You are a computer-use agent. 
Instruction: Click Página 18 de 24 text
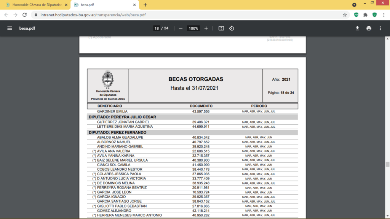pos(281,93)
